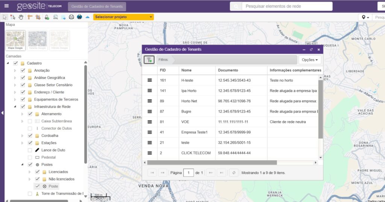The width and height of the screenshot is (385, 202).
Task: Click the Gestão de Cadastro de Tenants tab
Action: (x=97, y=6)
